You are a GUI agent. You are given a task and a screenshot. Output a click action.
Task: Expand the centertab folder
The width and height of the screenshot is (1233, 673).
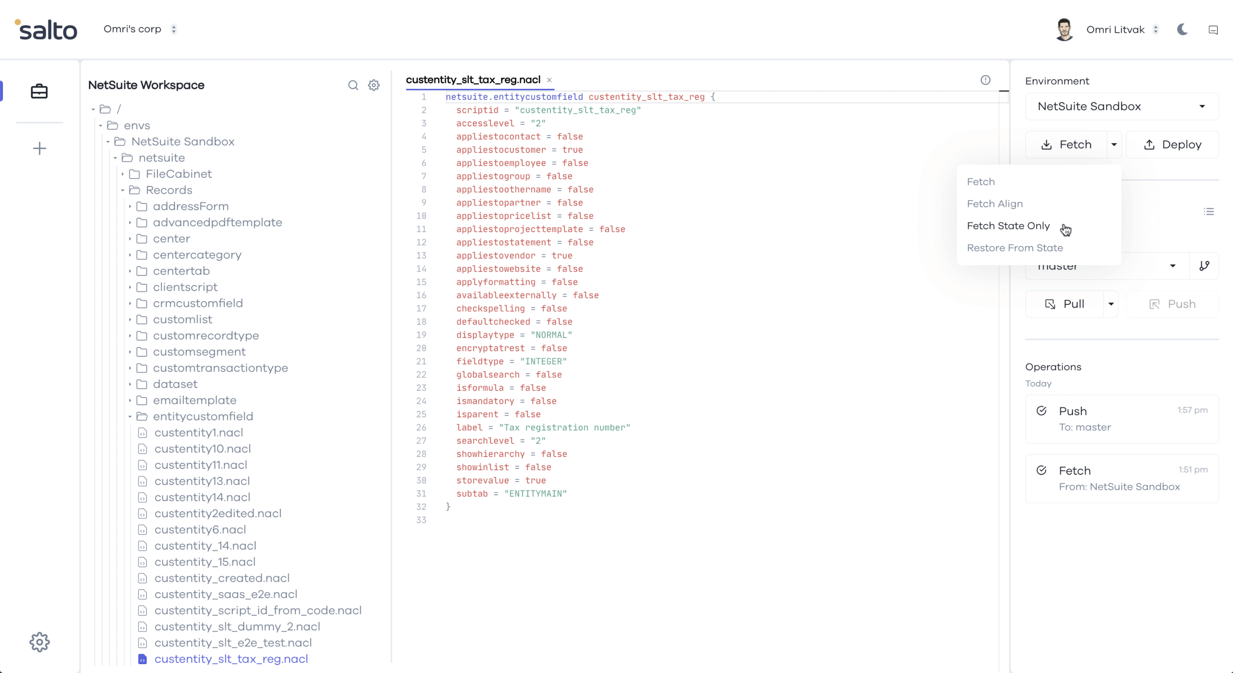tap(130, 271)
